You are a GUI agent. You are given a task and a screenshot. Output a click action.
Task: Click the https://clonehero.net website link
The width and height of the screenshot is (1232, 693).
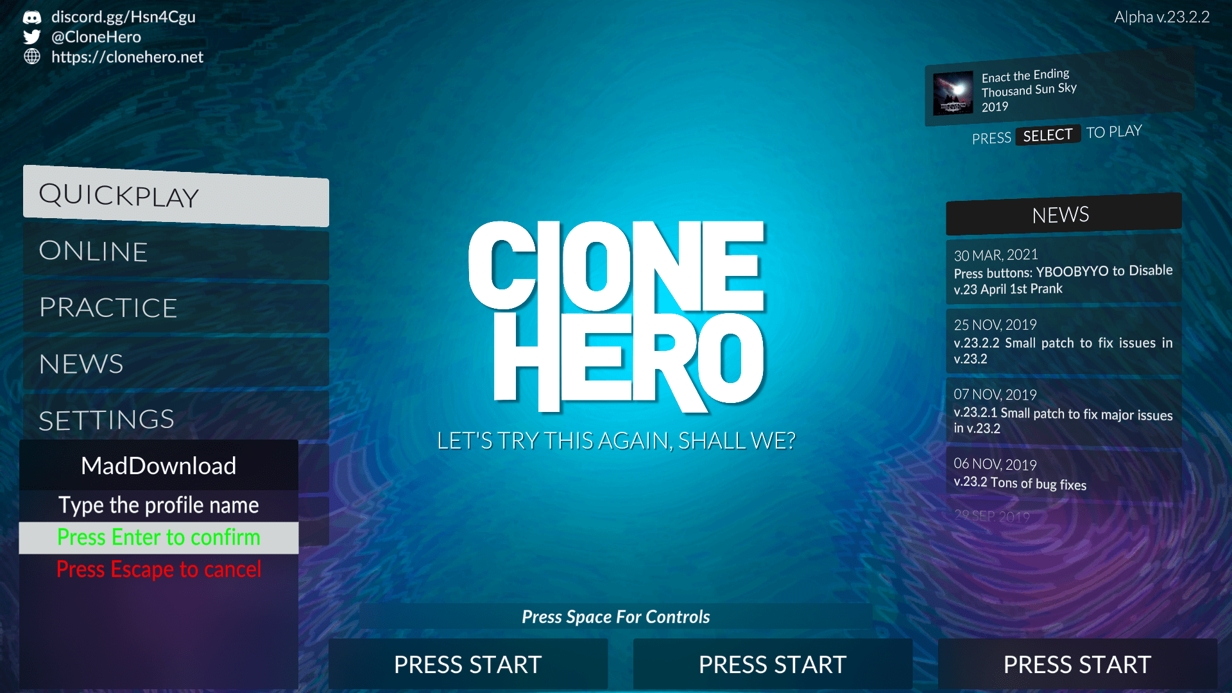125,55
